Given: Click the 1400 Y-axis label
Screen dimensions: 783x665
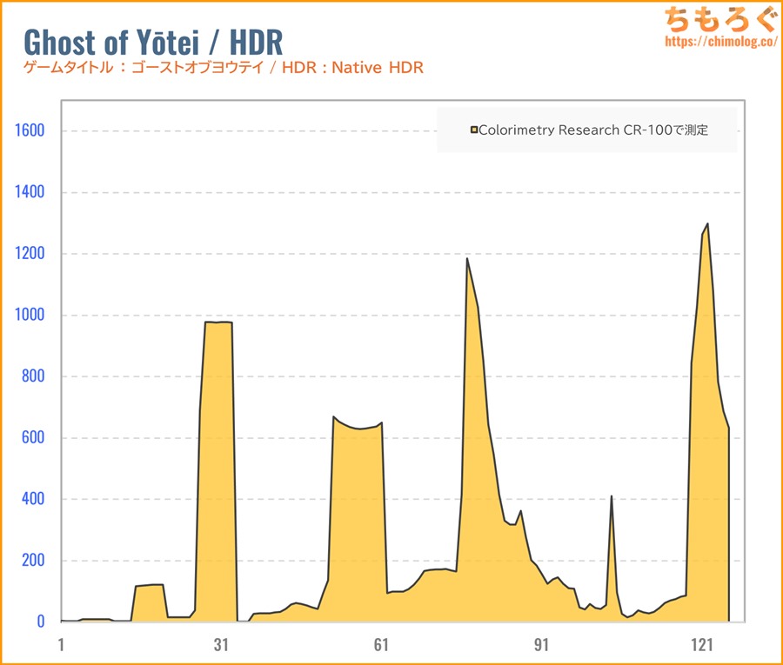Looking at the screenshot, I should click(x=27, y=193).
